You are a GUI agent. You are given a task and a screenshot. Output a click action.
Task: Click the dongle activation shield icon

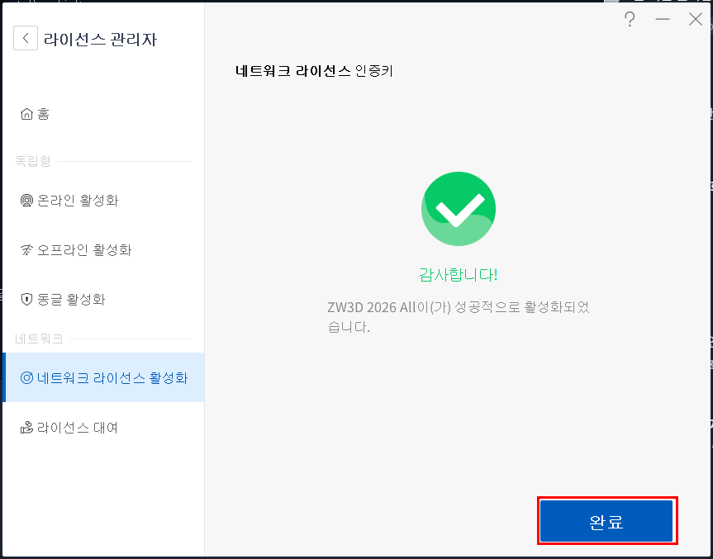click(x=26, y=299)
